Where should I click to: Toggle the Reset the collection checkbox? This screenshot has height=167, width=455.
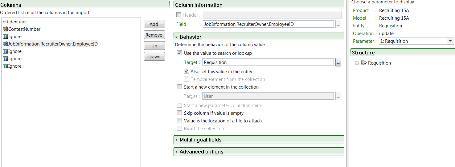point(179,129)
